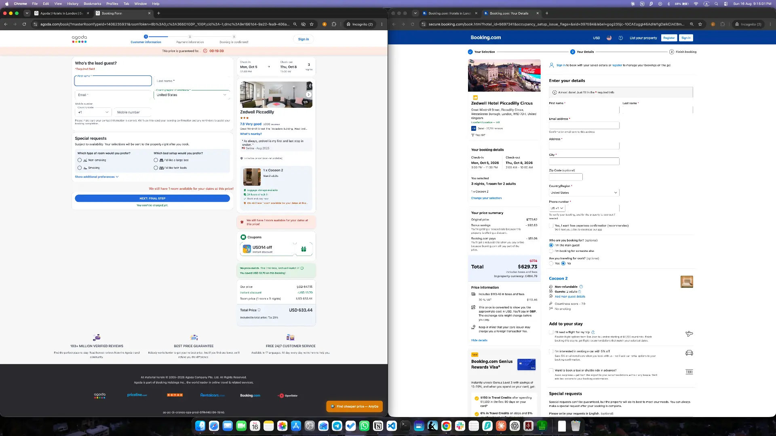Viewport: 776px width, 436px height.
Task: Open the Agoda Country/region of residence dropdown
Action: pos(192,95)
